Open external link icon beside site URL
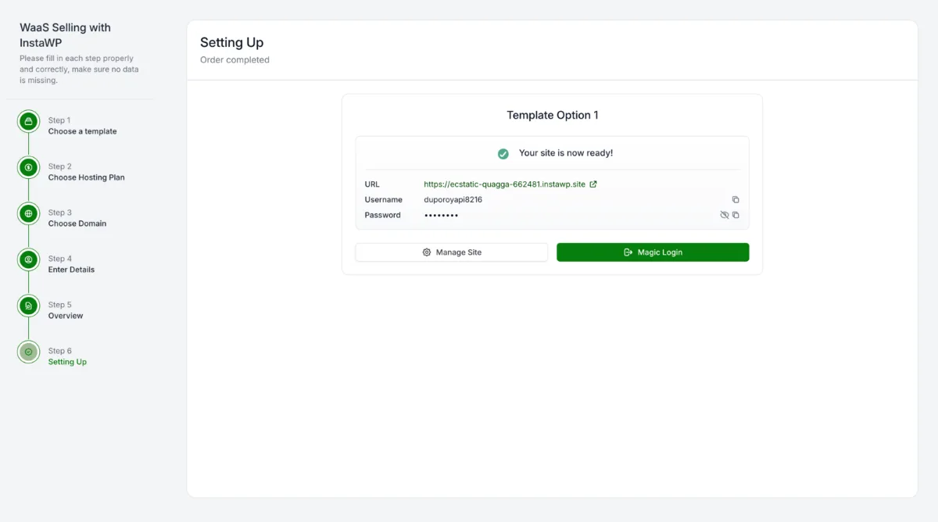This screenshot has width=938, height=522. point(593,184)
